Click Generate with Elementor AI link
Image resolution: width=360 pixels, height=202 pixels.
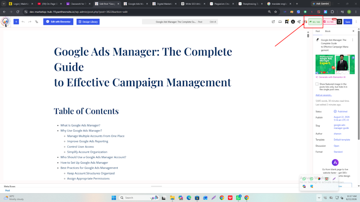click(330, 77)
